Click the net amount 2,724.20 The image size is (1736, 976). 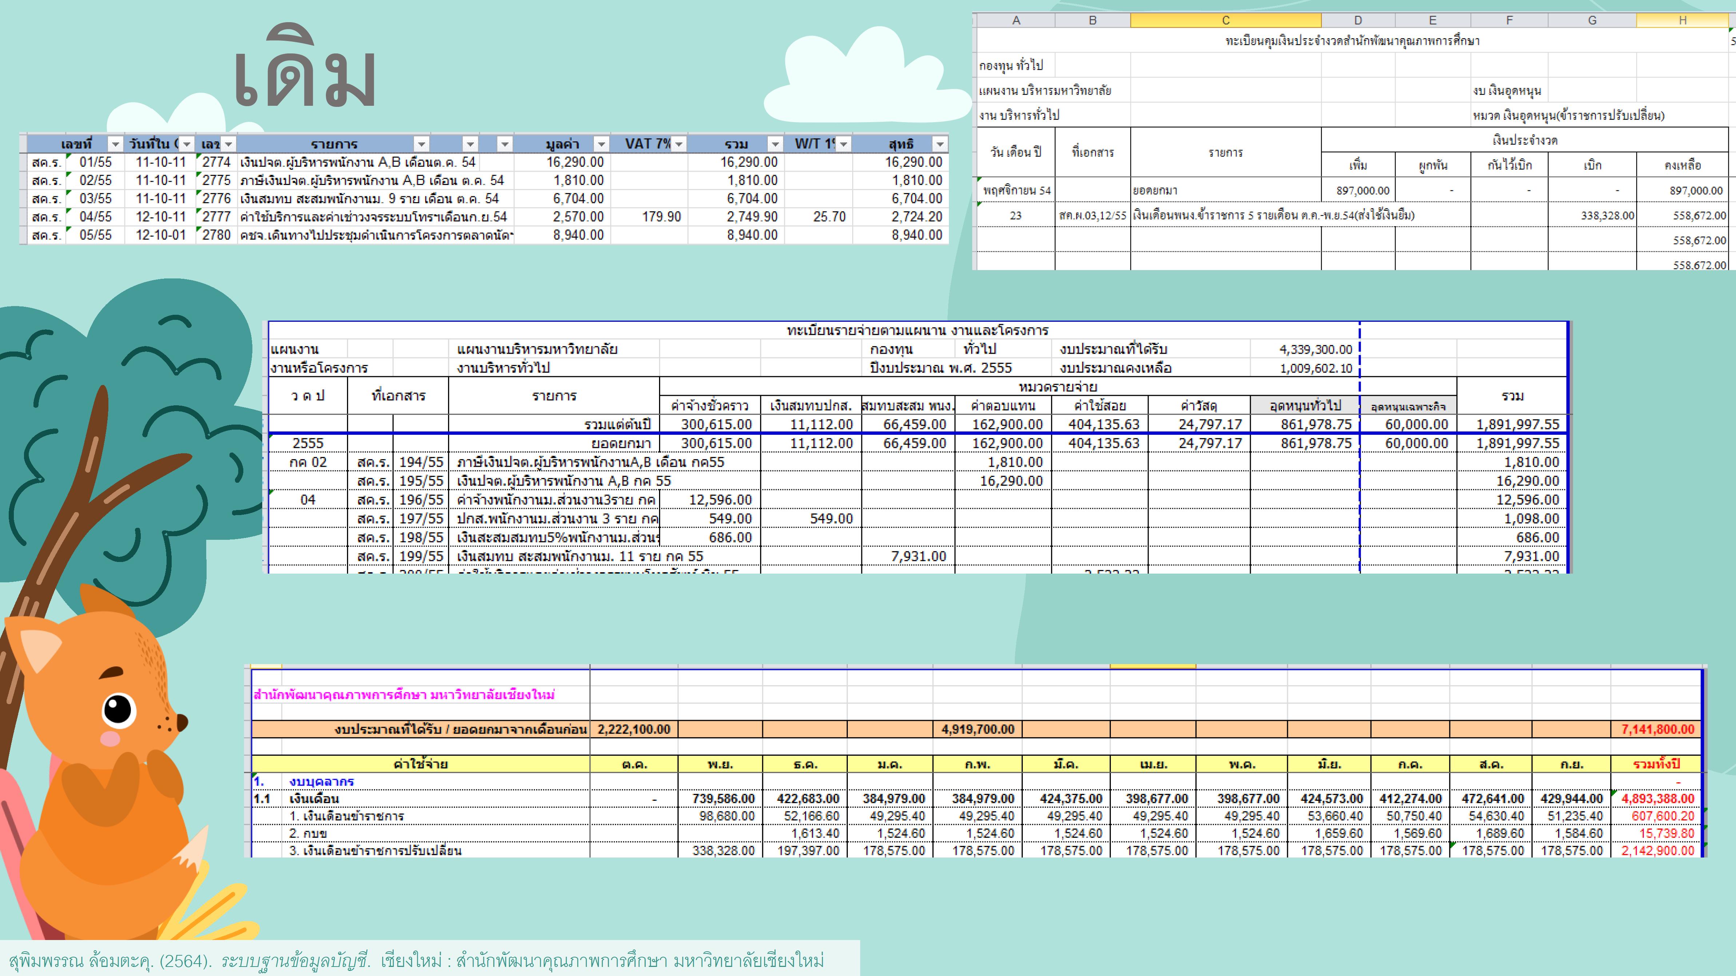click(x=917, y=217)
